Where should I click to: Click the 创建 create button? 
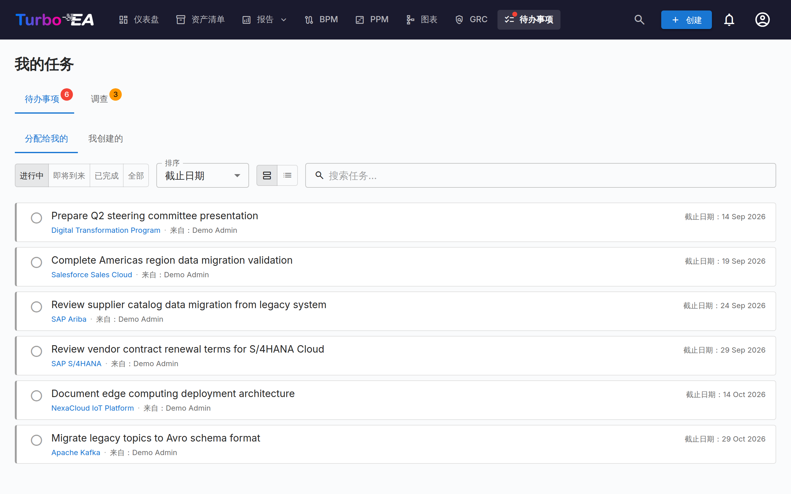click(686, 19)
